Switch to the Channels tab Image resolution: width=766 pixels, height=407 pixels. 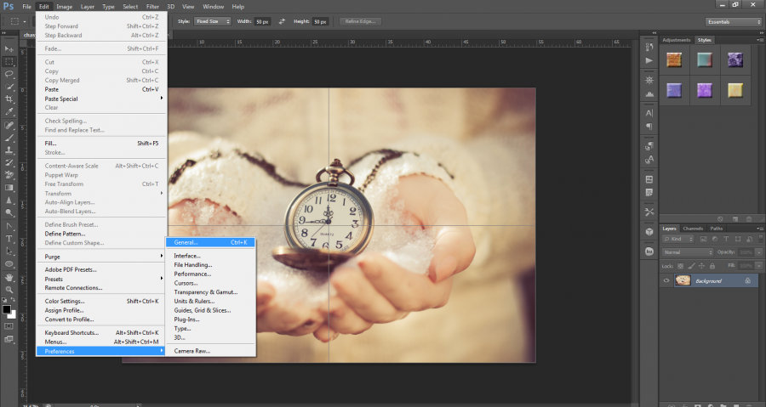pos(693,229)
